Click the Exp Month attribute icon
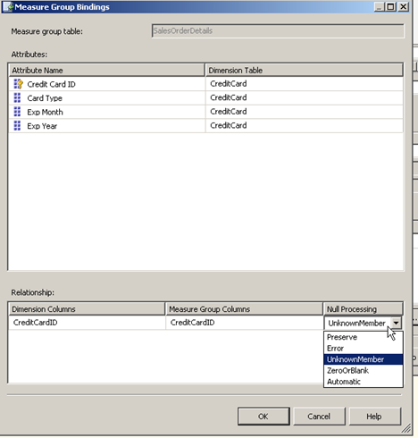418x438 pixels. tap(17, 112)
